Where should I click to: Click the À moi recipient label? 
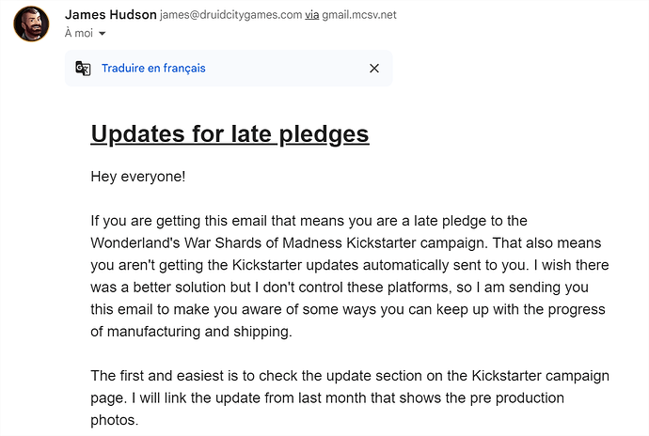[x=79, y=33]
